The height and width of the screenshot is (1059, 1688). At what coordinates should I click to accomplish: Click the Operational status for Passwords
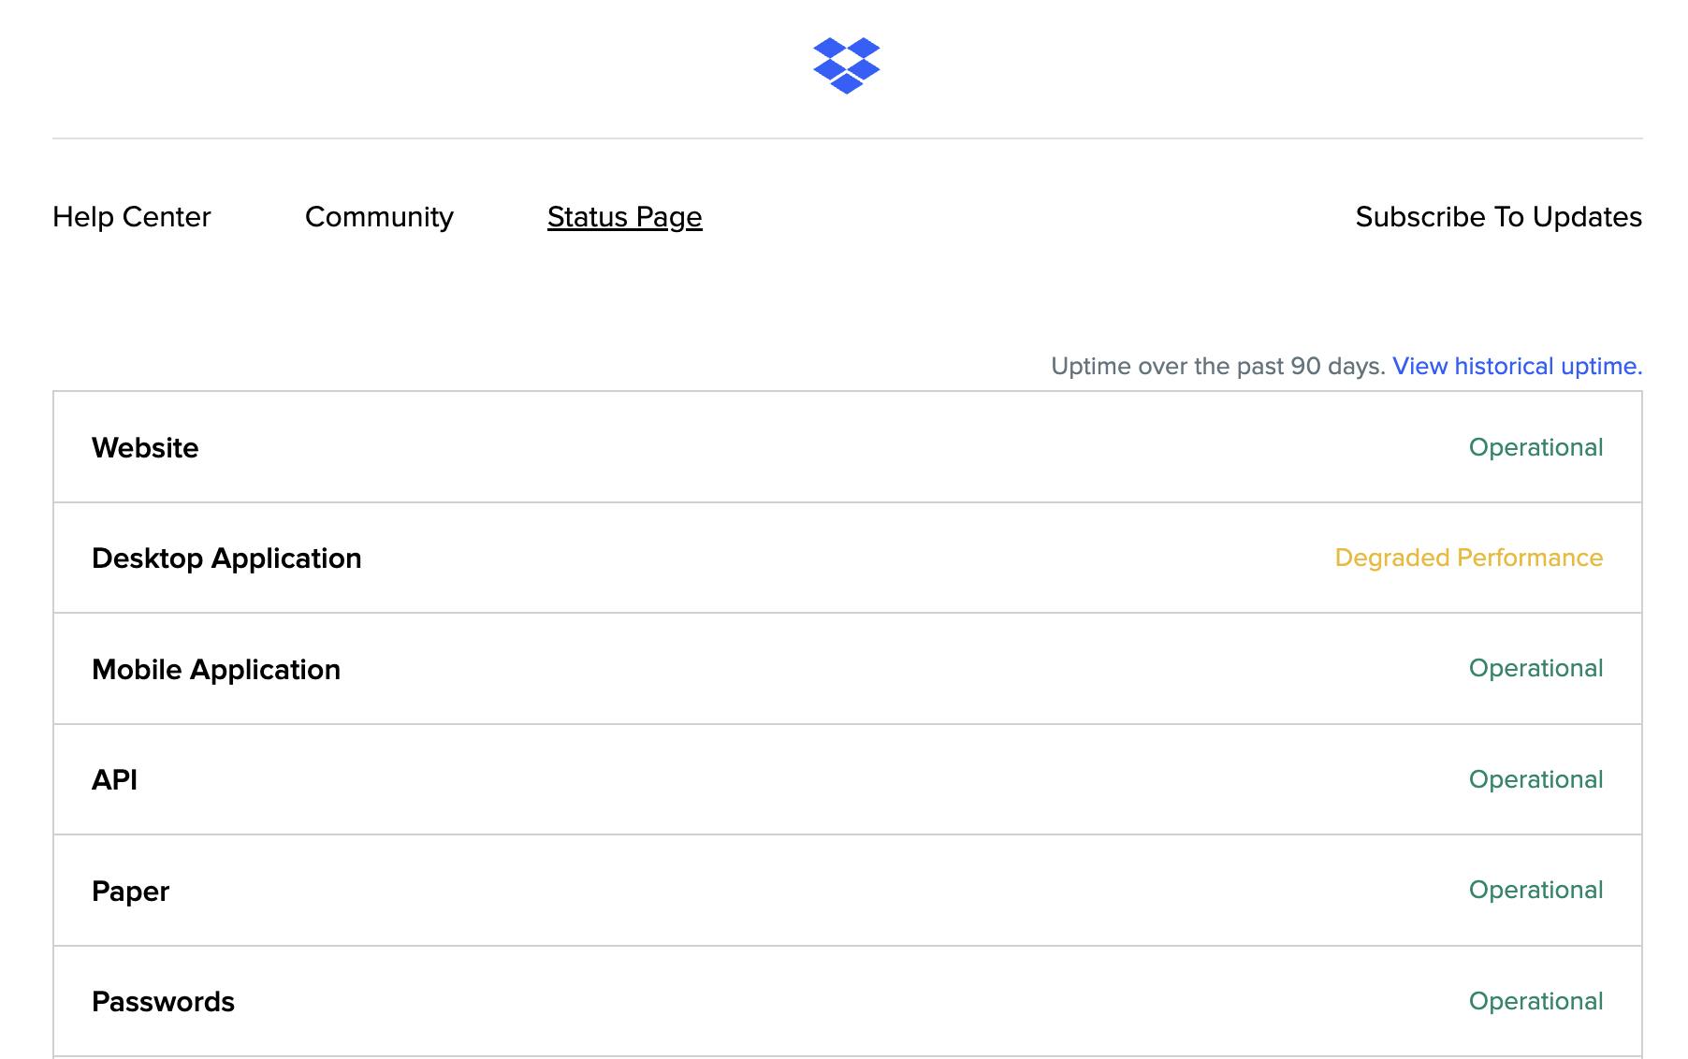(x=1535, y=1001)
